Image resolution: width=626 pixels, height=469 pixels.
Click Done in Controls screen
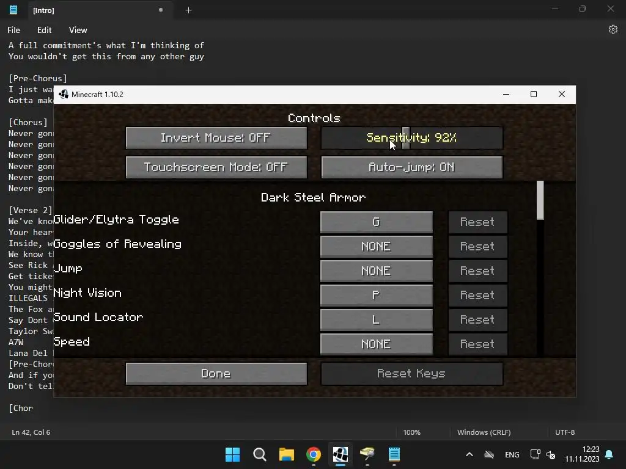pyautogui.click(x=216, y=374)
